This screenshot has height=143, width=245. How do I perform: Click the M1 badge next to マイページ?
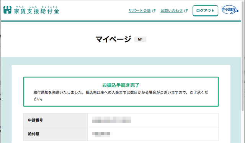(x=140, y=39)
